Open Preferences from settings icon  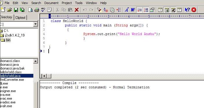tap(152, 10)
